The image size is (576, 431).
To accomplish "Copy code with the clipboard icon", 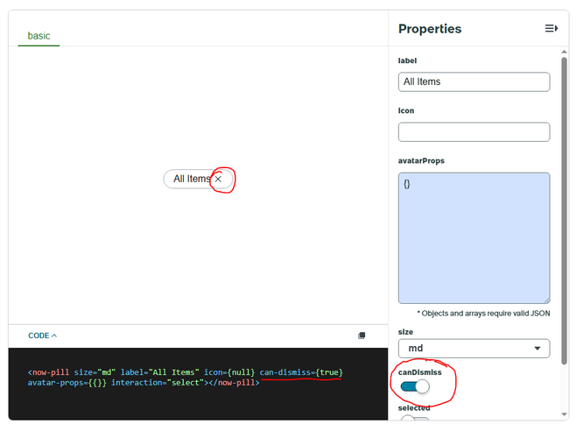I will pos(362,336).
